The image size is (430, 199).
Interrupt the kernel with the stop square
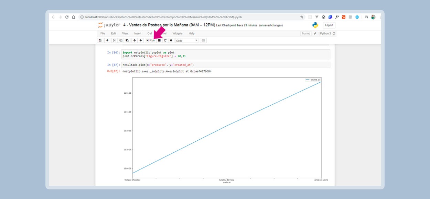[159, 40]
